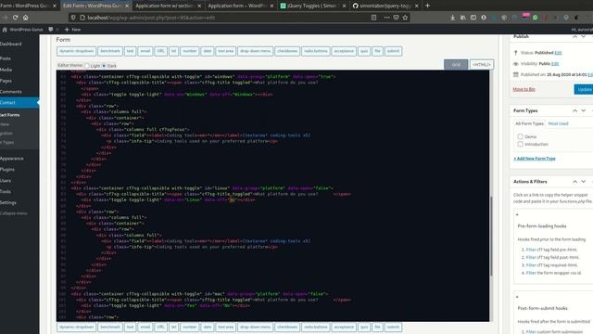The height and width of the screenshot is (334, 593).
Task: Open the 'All Form Types' tab
Action: click(x=529, y=123)
